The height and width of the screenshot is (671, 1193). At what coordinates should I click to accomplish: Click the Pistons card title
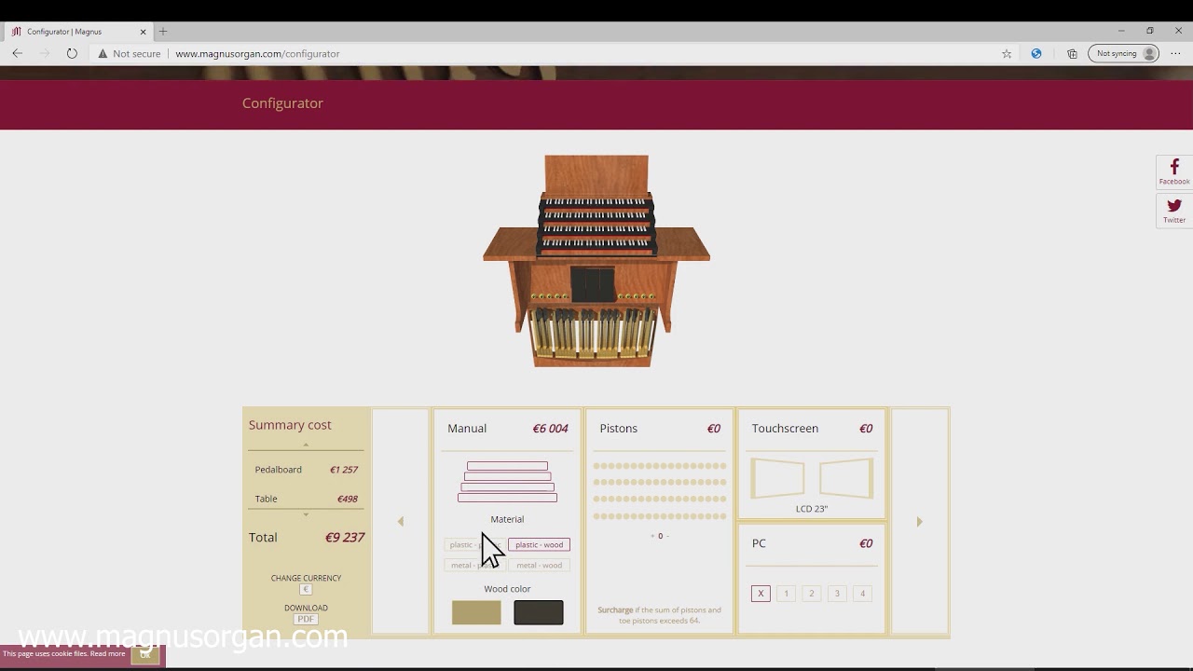(619, 429)
